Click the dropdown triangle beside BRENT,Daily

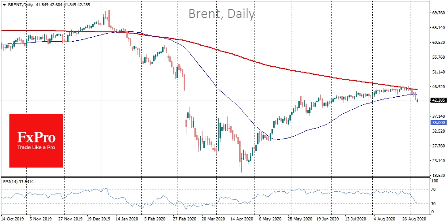coord(4,5)
